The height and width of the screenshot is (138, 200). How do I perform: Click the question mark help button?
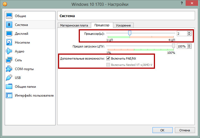(x=182, y=3)
